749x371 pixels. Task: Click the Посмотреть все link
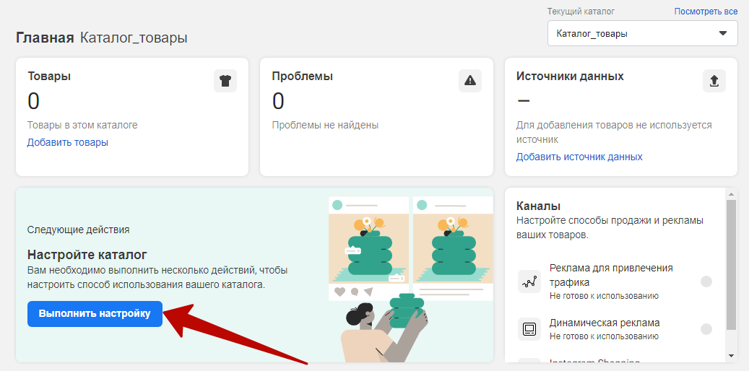coord(706,12)
